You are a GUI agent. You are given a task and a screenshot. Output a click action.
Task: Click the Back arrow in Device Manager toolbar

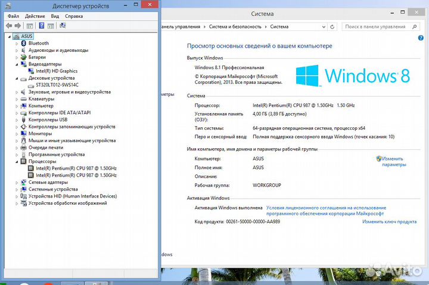[x=8, y=26]
